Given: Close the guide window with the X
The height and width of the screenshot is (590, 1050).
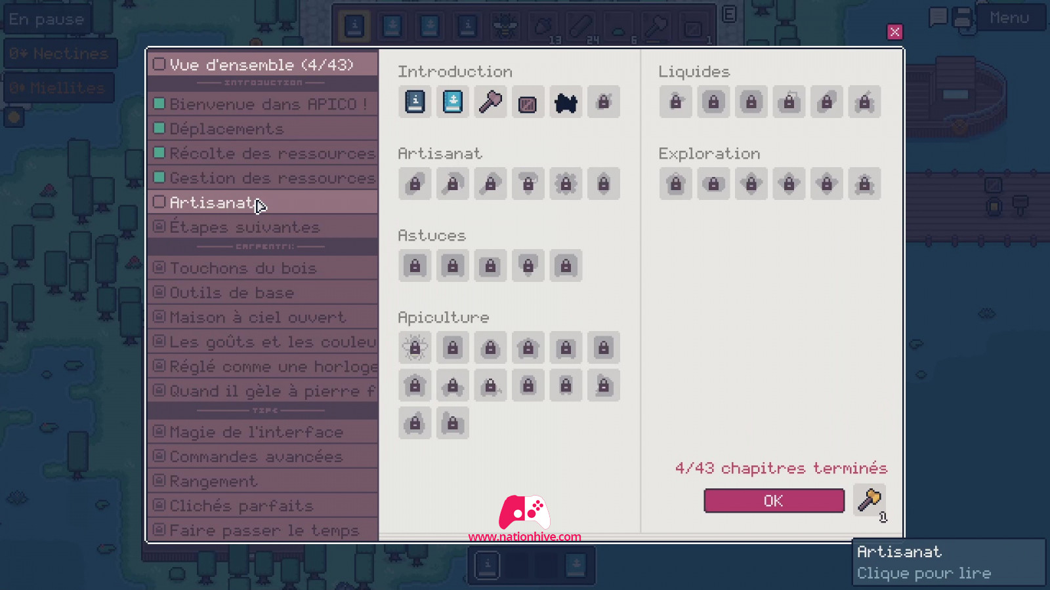Looking at the screenshot, I should (x=894, y=32).
